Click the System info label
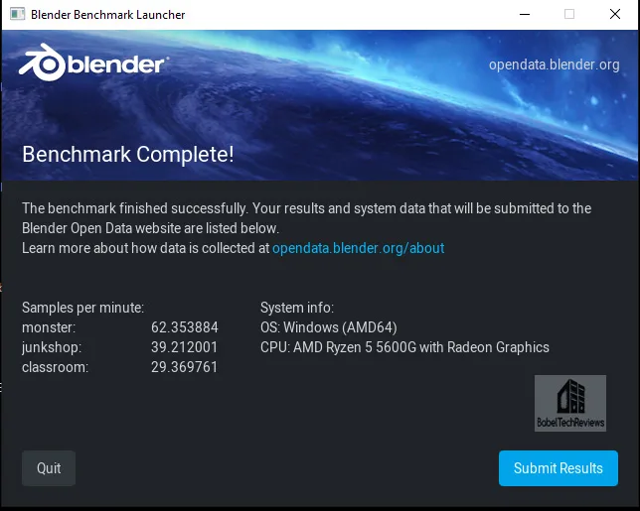The image size is (640, 511). (297, 308)
